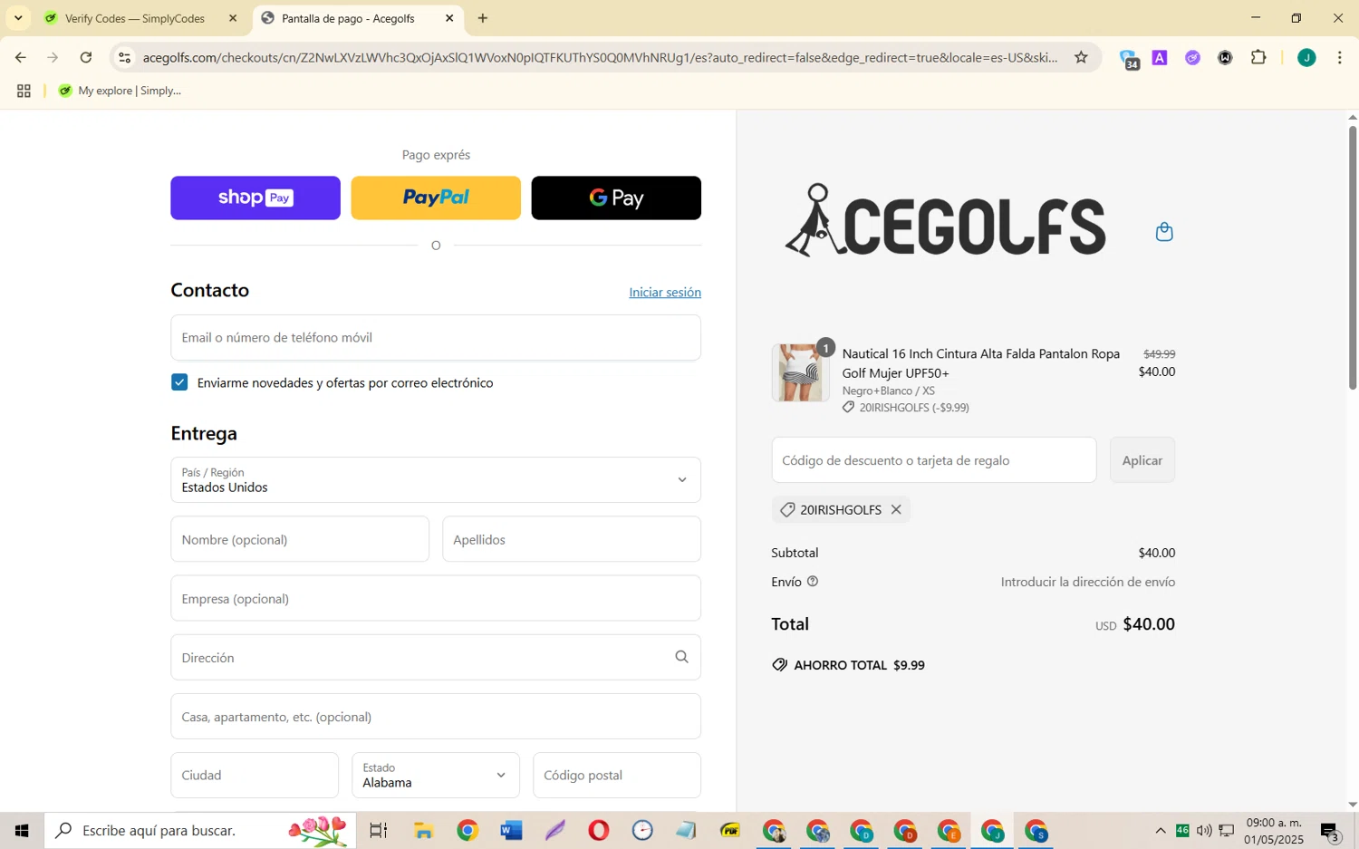Image resolution: width=1359 pixels, height=849 pixels.
Task: Click the skirt product thumbnail
Action: [800, 372]
